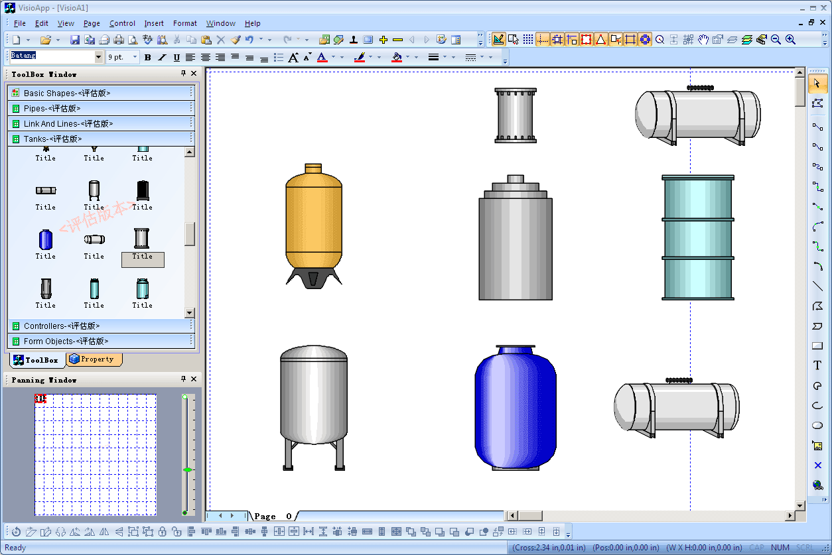Toggle the dotted grid display button
The image size is (832, 555).
[528, 40]
